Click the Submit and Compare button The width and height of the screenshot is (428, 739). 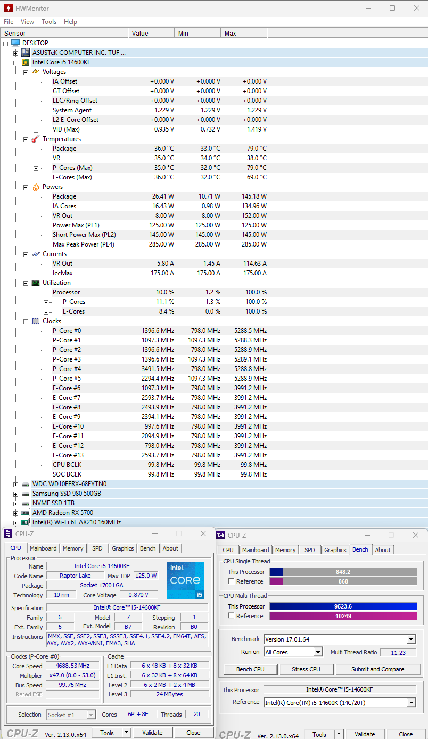coord(377,669)
